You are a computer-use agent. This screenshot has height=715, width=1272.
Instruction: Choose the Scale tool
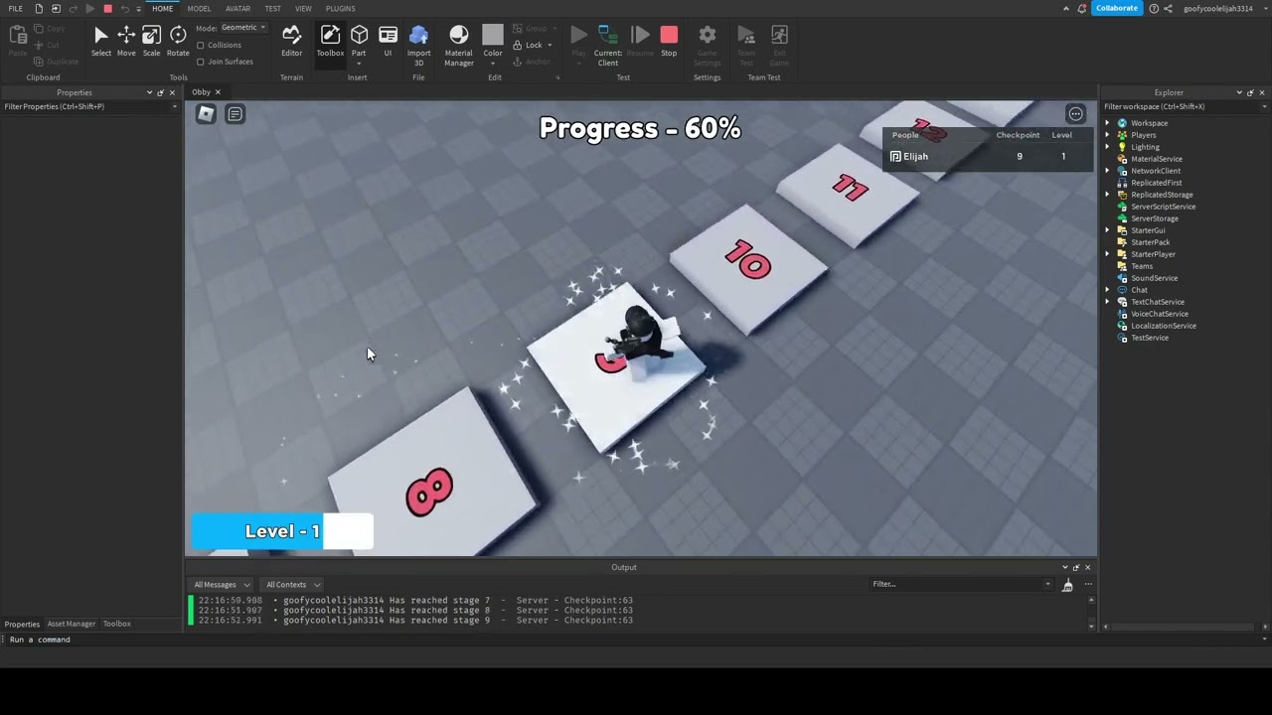pyautogui.click(x=151, y=41)
